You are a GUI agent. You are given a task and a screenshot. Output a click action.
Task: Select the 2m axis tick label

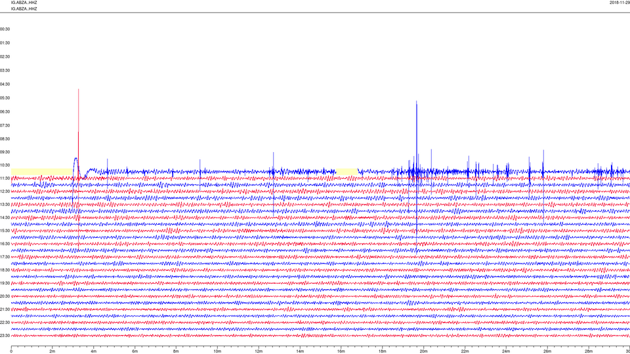tap(52, 351)
